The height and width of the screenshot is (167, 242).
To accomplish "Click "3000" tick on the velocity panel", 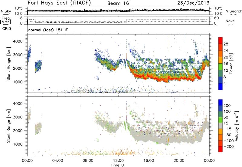I will (18, 117).
